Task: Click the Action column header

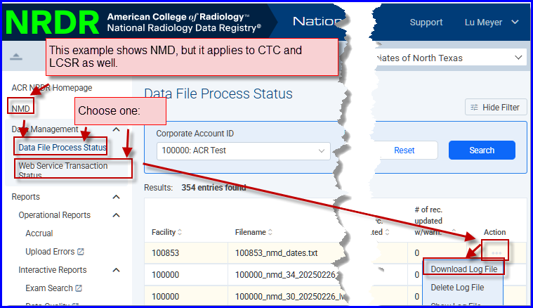Action: click(494, 232)
